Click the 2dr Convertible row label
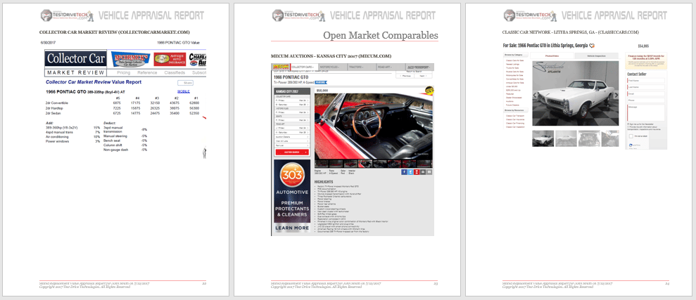696x300 pixels. click(x=56, y=103)
